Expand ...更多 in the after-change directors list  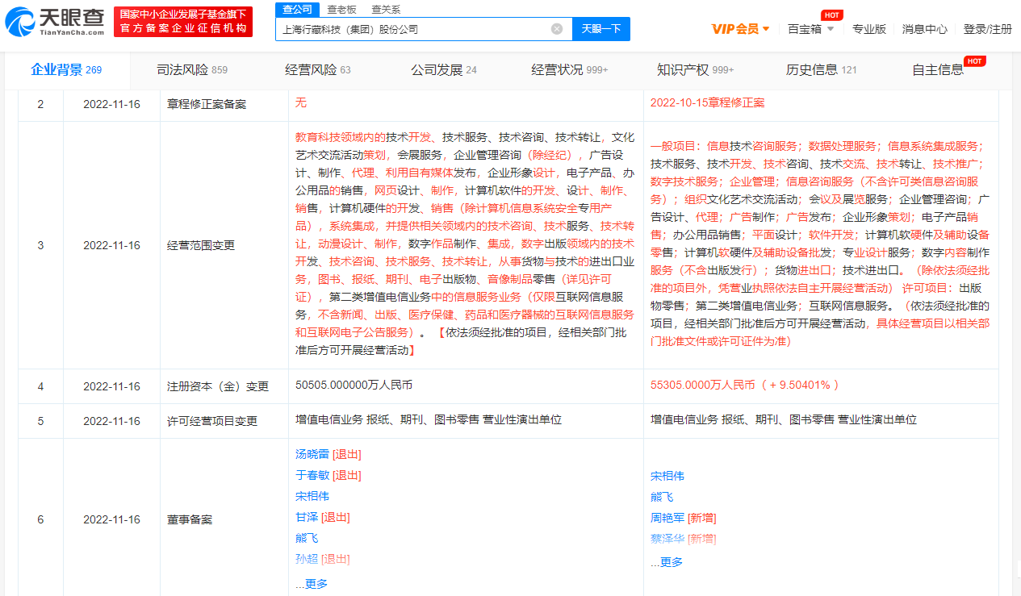pyautogui.click(x=667, y=562)
